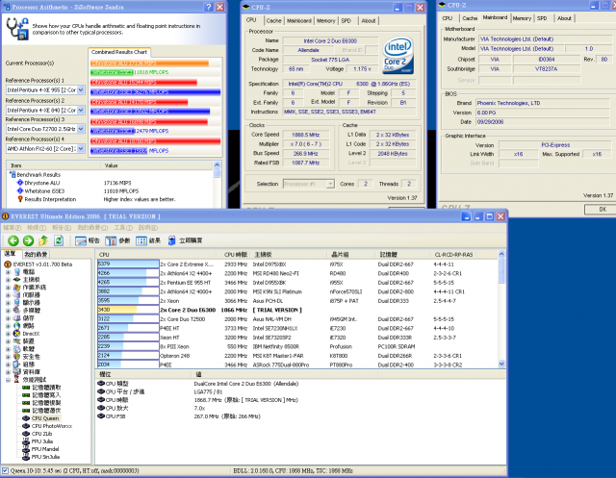
Task: Select the Combined Results Chart tab in Sandra
Action: click(x=119, y=52)
